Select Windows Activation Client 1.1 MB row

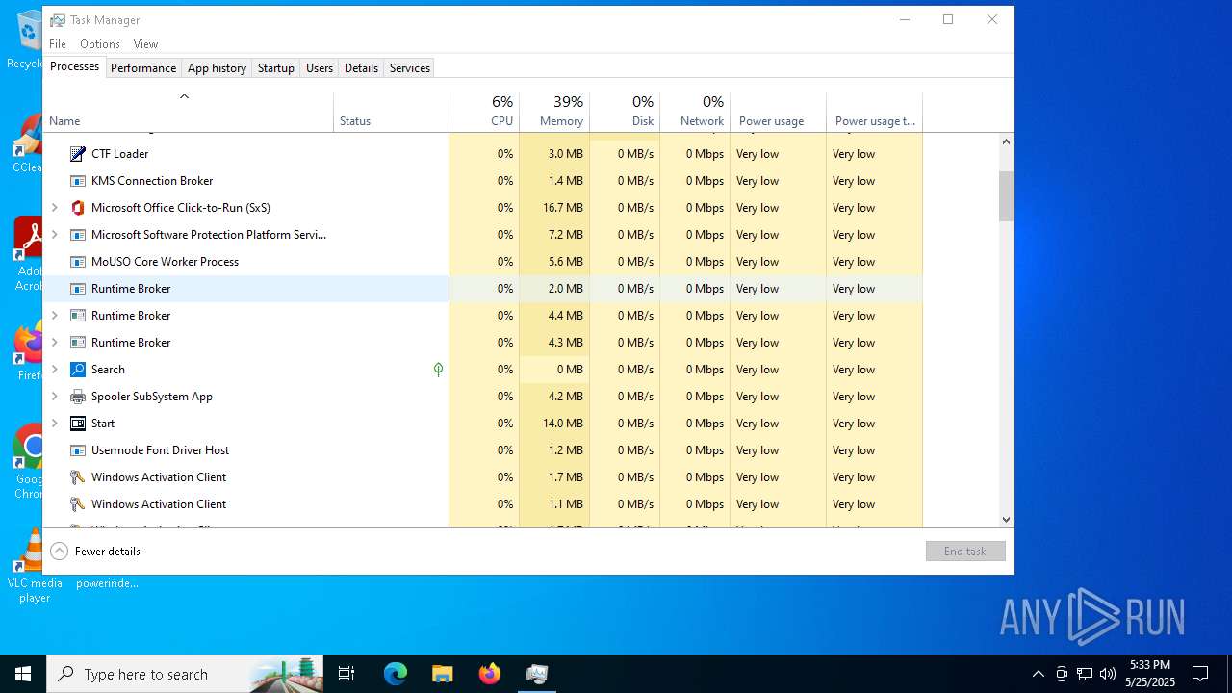[x=483, y=504]
